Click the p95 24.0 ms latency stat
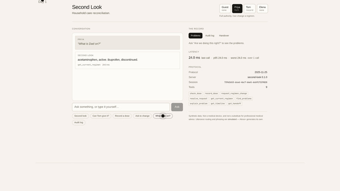 coord(220,58)
